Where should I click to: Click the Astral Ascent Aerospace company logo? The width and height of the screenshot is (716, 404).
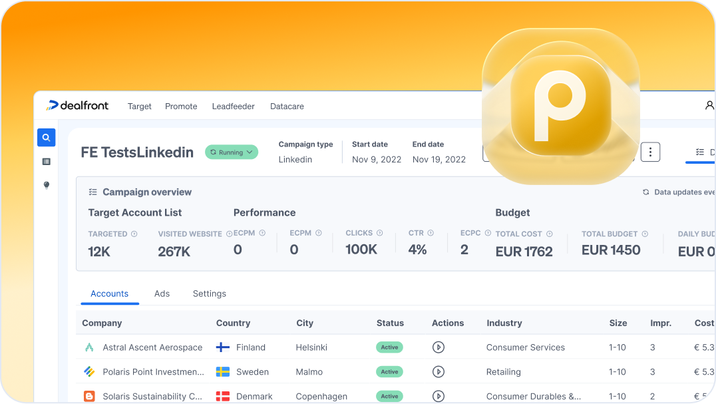89,347
